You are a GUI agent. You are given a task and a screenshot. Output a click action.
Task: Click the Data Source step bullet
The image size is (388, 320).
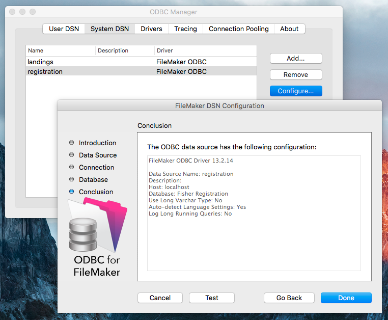point(71,155)
